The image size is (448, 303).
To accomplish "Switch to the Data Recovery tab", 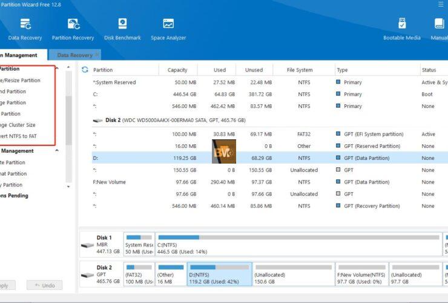I will point(74,55).
